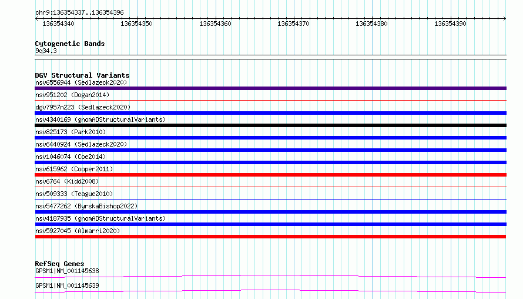Select the black nsv4340169 variant bar
This screenshot has width=523, height=299.
[x=270, y=125]
